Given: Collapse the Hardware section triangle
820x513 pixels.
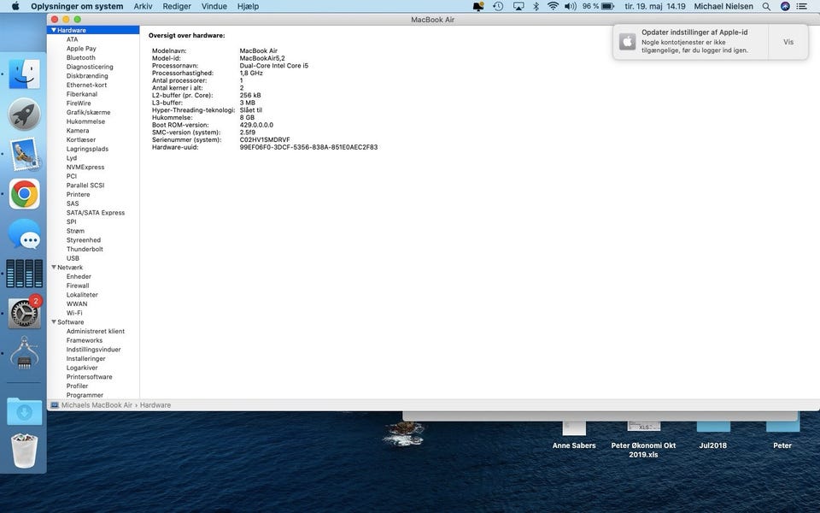Looking at the screenshot, I should point(53,31).
